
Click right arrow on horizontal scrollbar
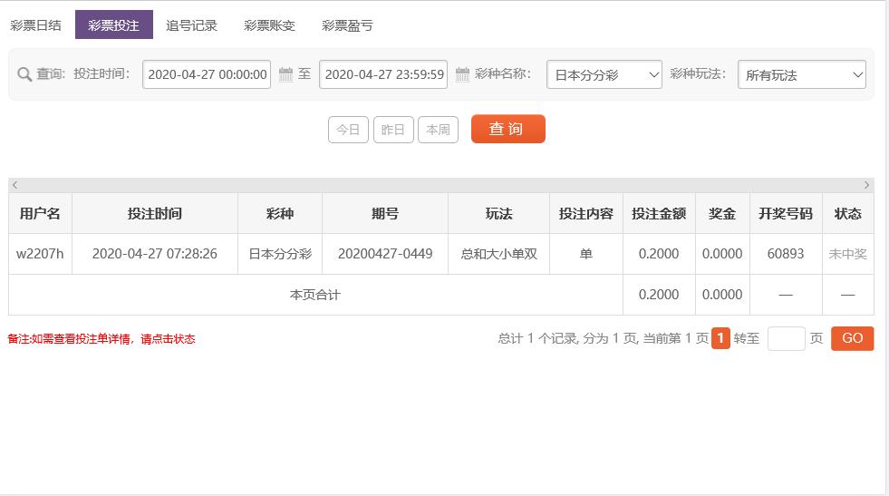click(866, 185)
